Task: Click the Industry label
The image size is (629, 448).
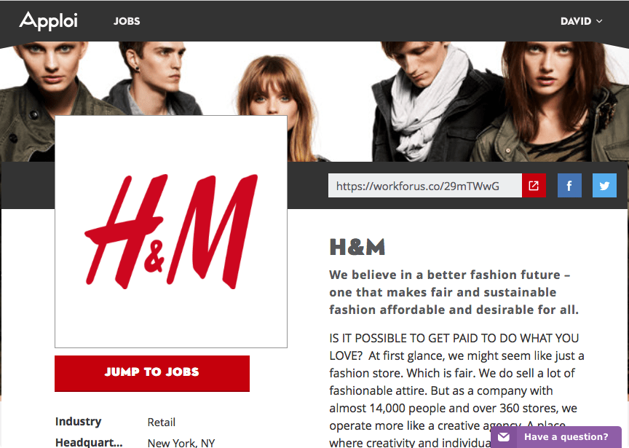Action: (78, 422)
